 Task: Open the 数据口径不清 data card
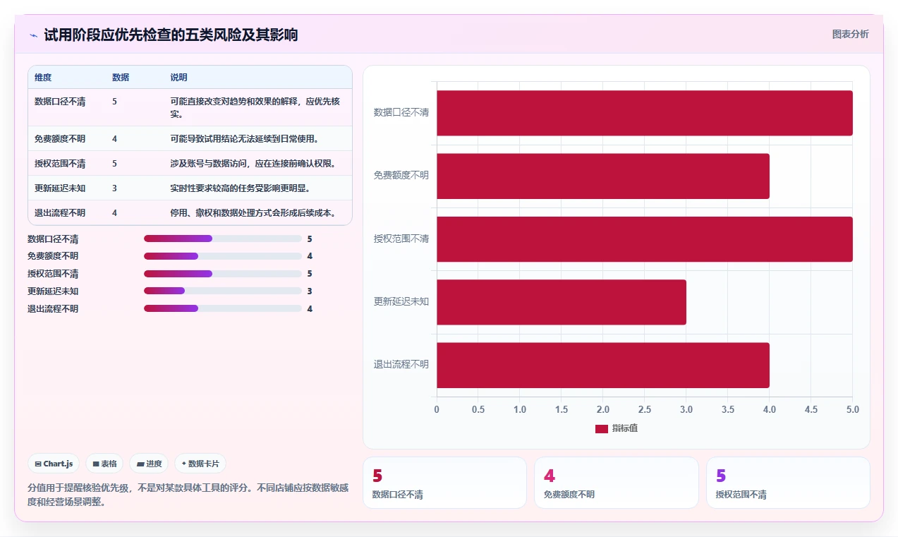[444, 483]
